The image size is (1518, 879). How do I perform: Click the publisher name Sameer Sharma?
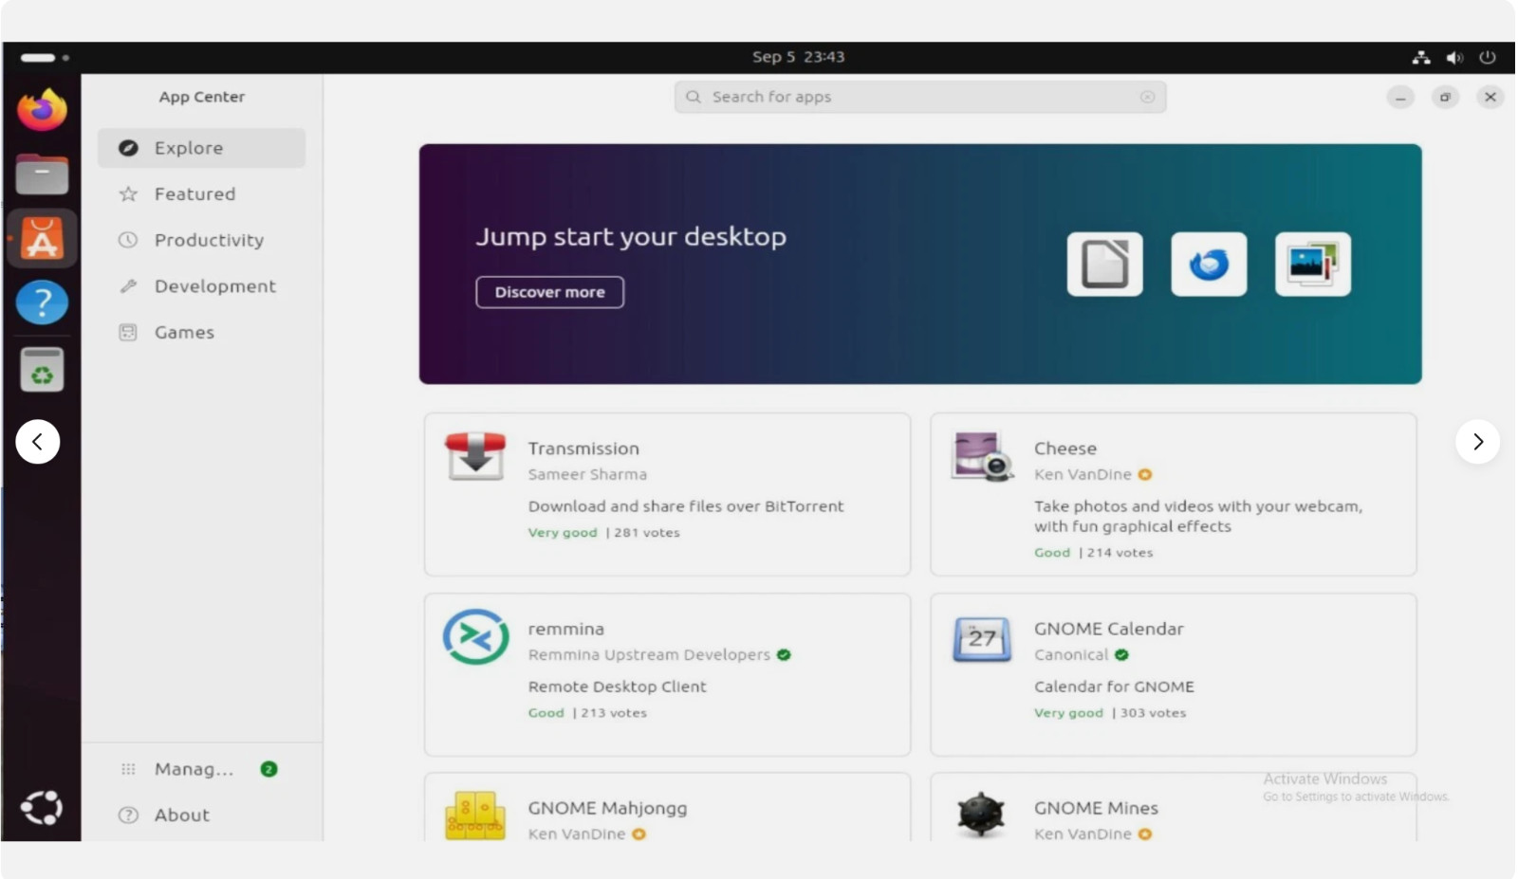[587, 474]
